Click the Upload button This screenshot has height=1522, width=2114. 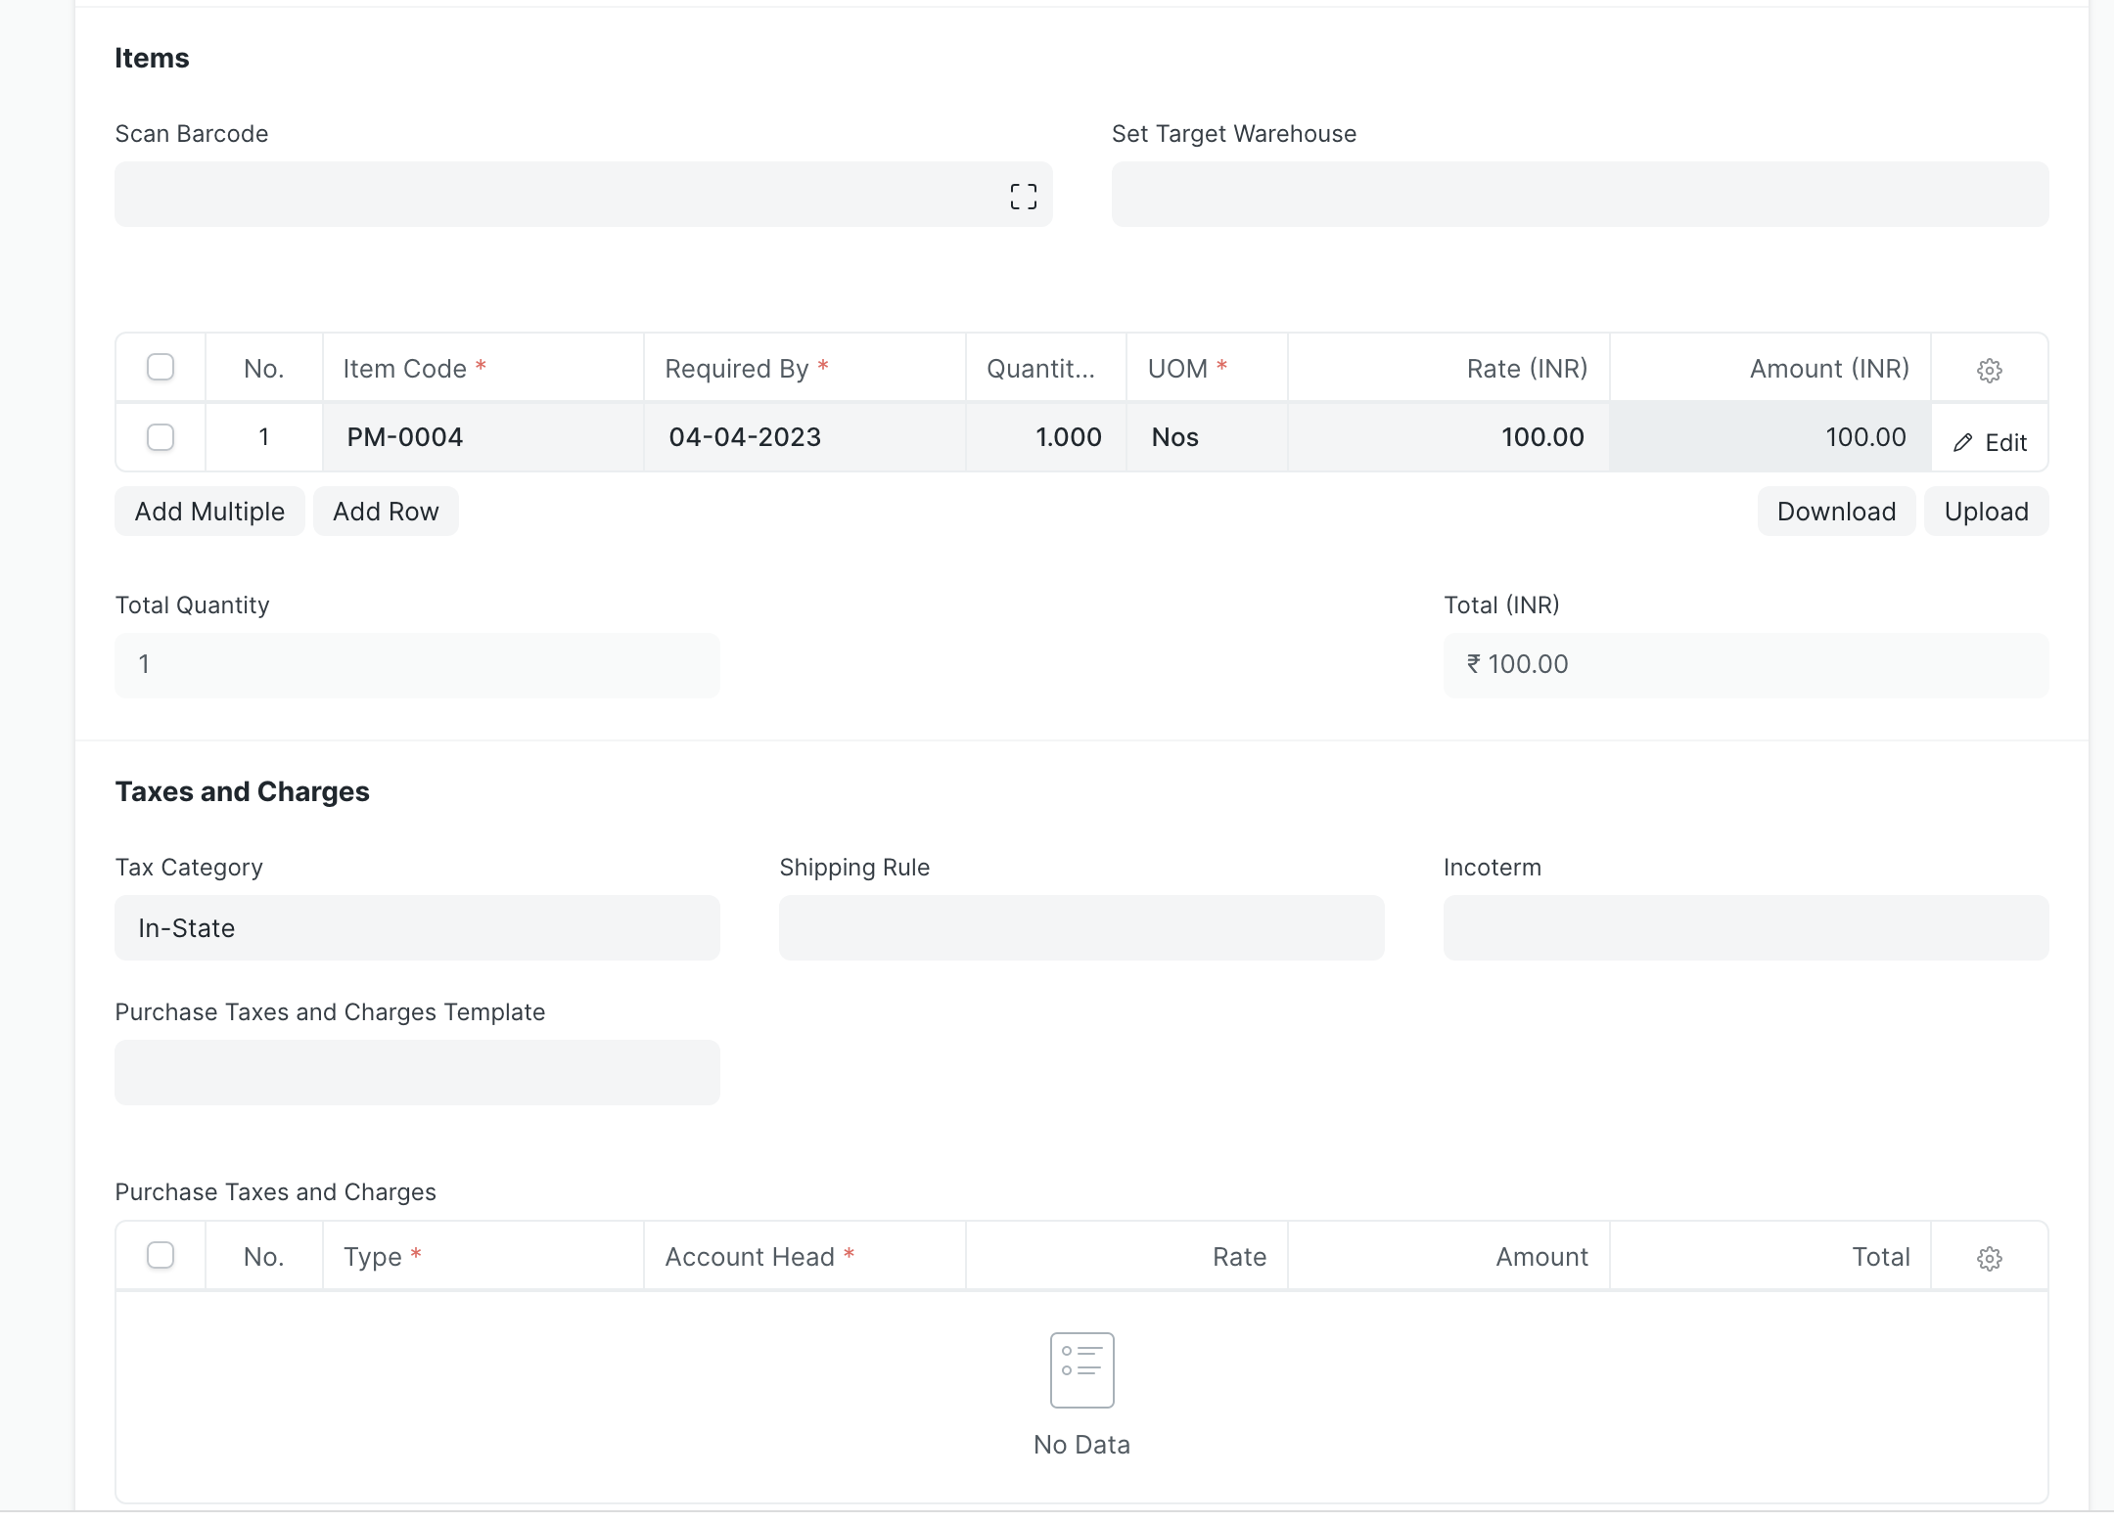click(1986, 512)
